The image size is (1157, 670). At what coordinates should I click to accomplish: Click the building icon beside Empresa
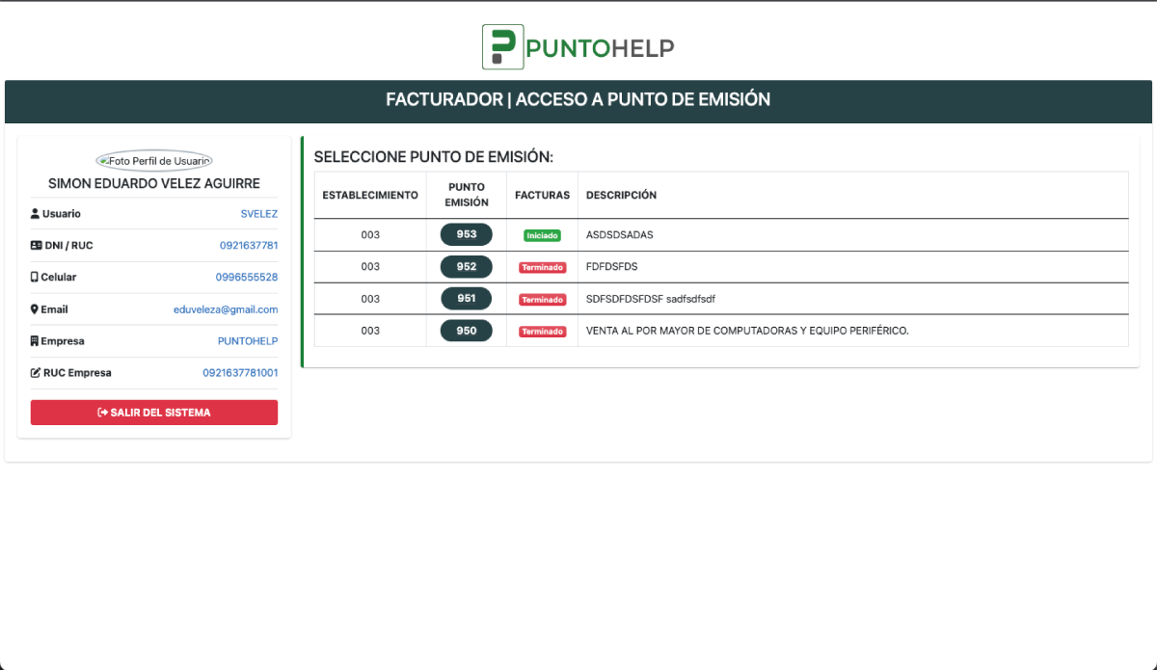coord(35,341)
